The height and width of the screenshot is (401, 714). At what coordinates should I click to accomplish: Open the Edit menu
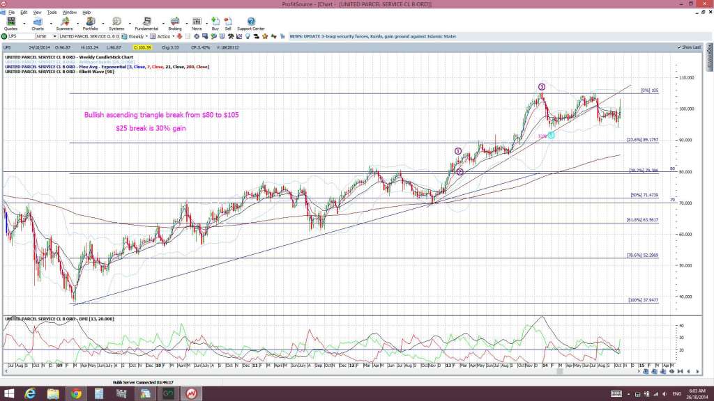pyautogui.click(x=24, y=13)
